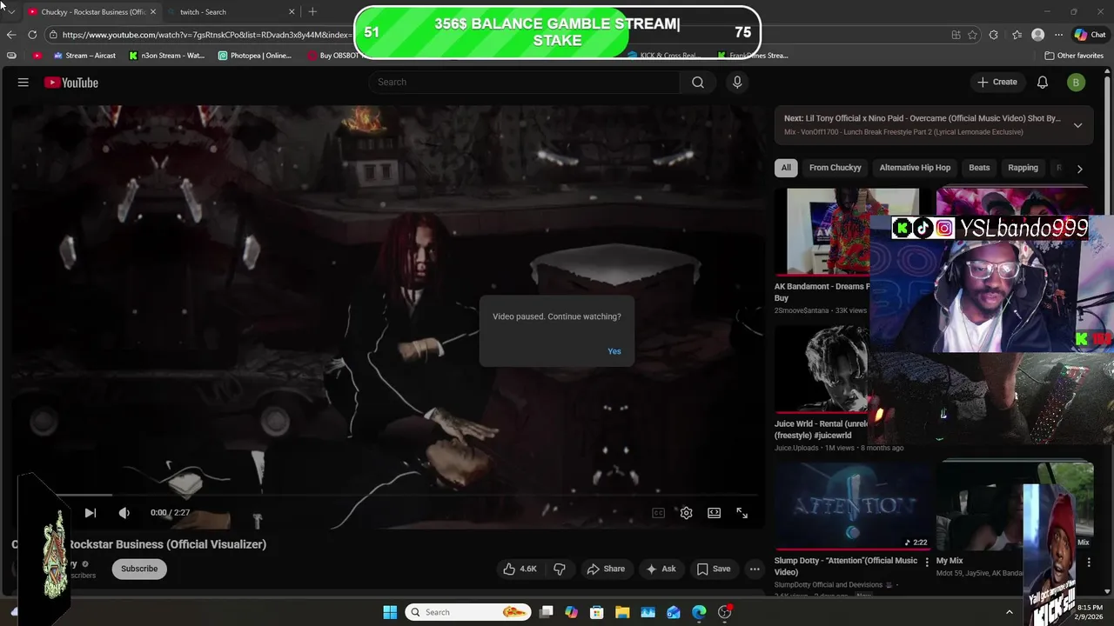The width and height of the screenshot is (1114, 626).
Task: Open a new browser tab
Action: pyautogui.click(x=312, y=12)
